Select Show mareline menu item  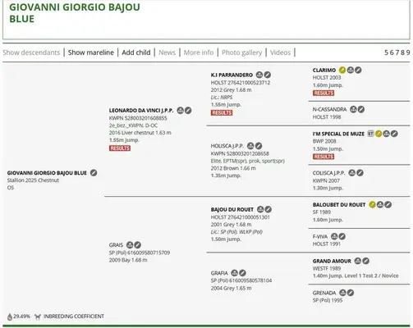click(x=91, y=52)
